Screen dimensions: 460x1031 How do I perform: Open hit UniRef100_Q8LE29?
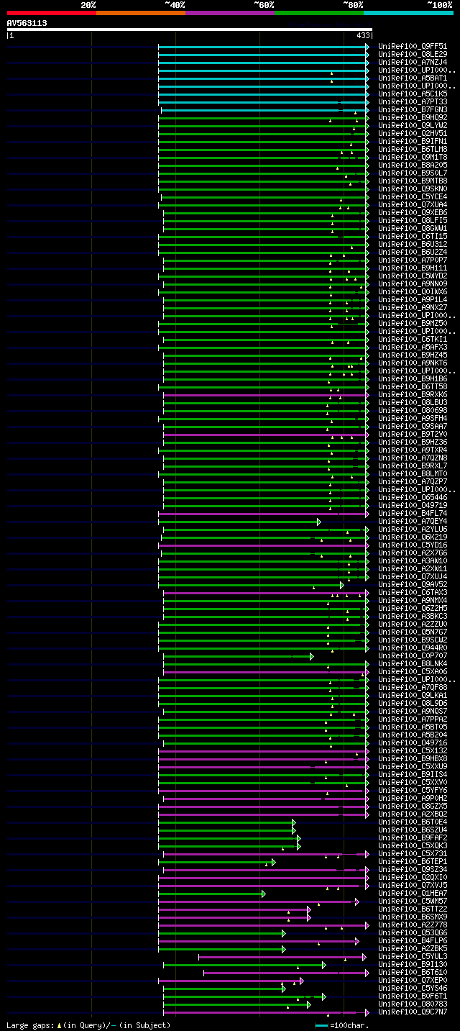(x=413, y=54)
